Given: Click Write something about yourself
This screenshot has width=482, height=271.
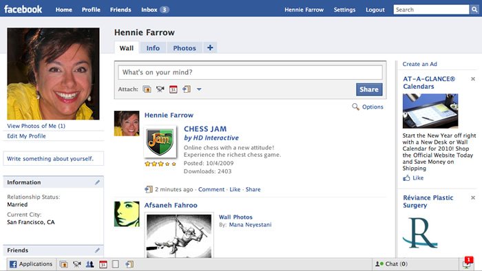Looking at the screenshot, I should 50,159.
